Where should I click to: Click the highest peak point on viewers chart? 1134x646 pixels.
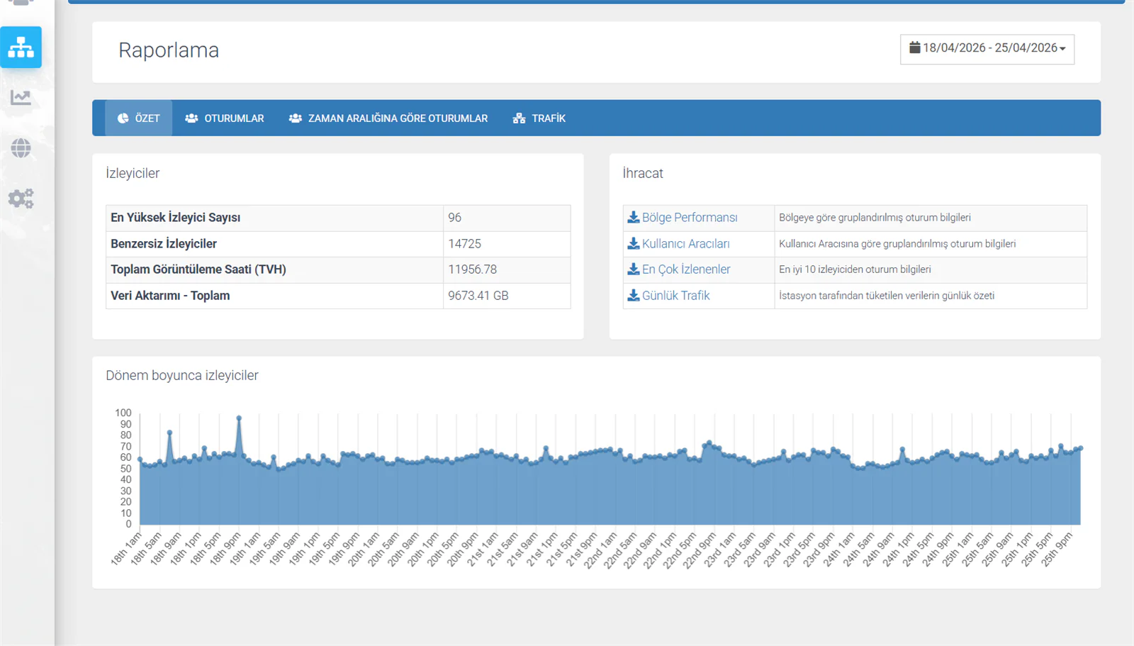239,418
